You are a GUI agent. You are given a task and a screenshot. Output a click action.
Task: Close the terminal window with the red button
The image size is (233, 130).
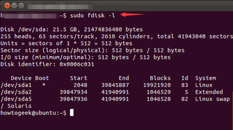point(7,6)
